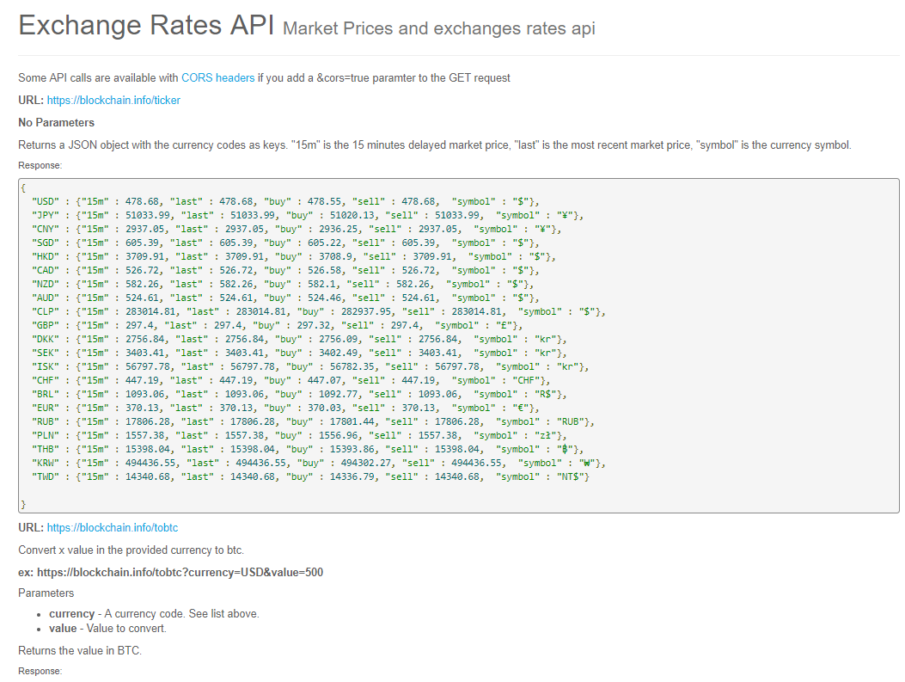Image resolution: width=905 pixels, height=682 pixels.
Task: Click the "Parameters" label
Action: click(46, 593)
